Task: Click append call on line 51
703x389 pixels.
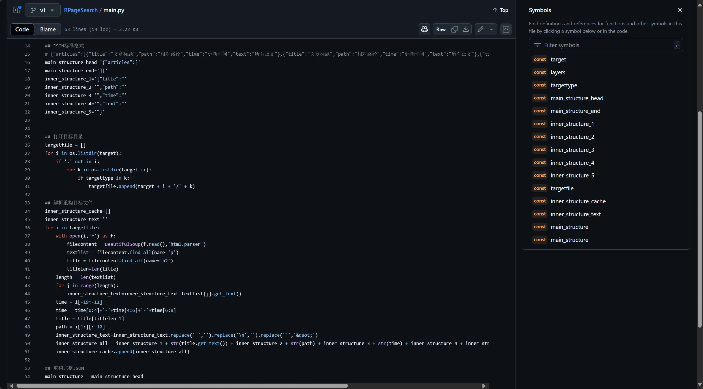Action: click(x=124, y=352)
